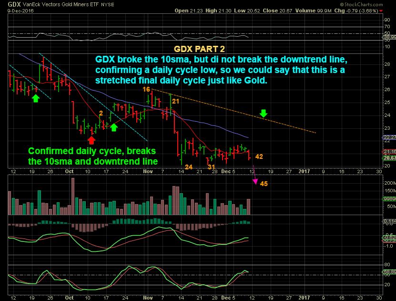Image resolution: width=396 pixels, height=301 pixels.
Task: Click the 2017 label on the lowest date axis
Action: 304,298
